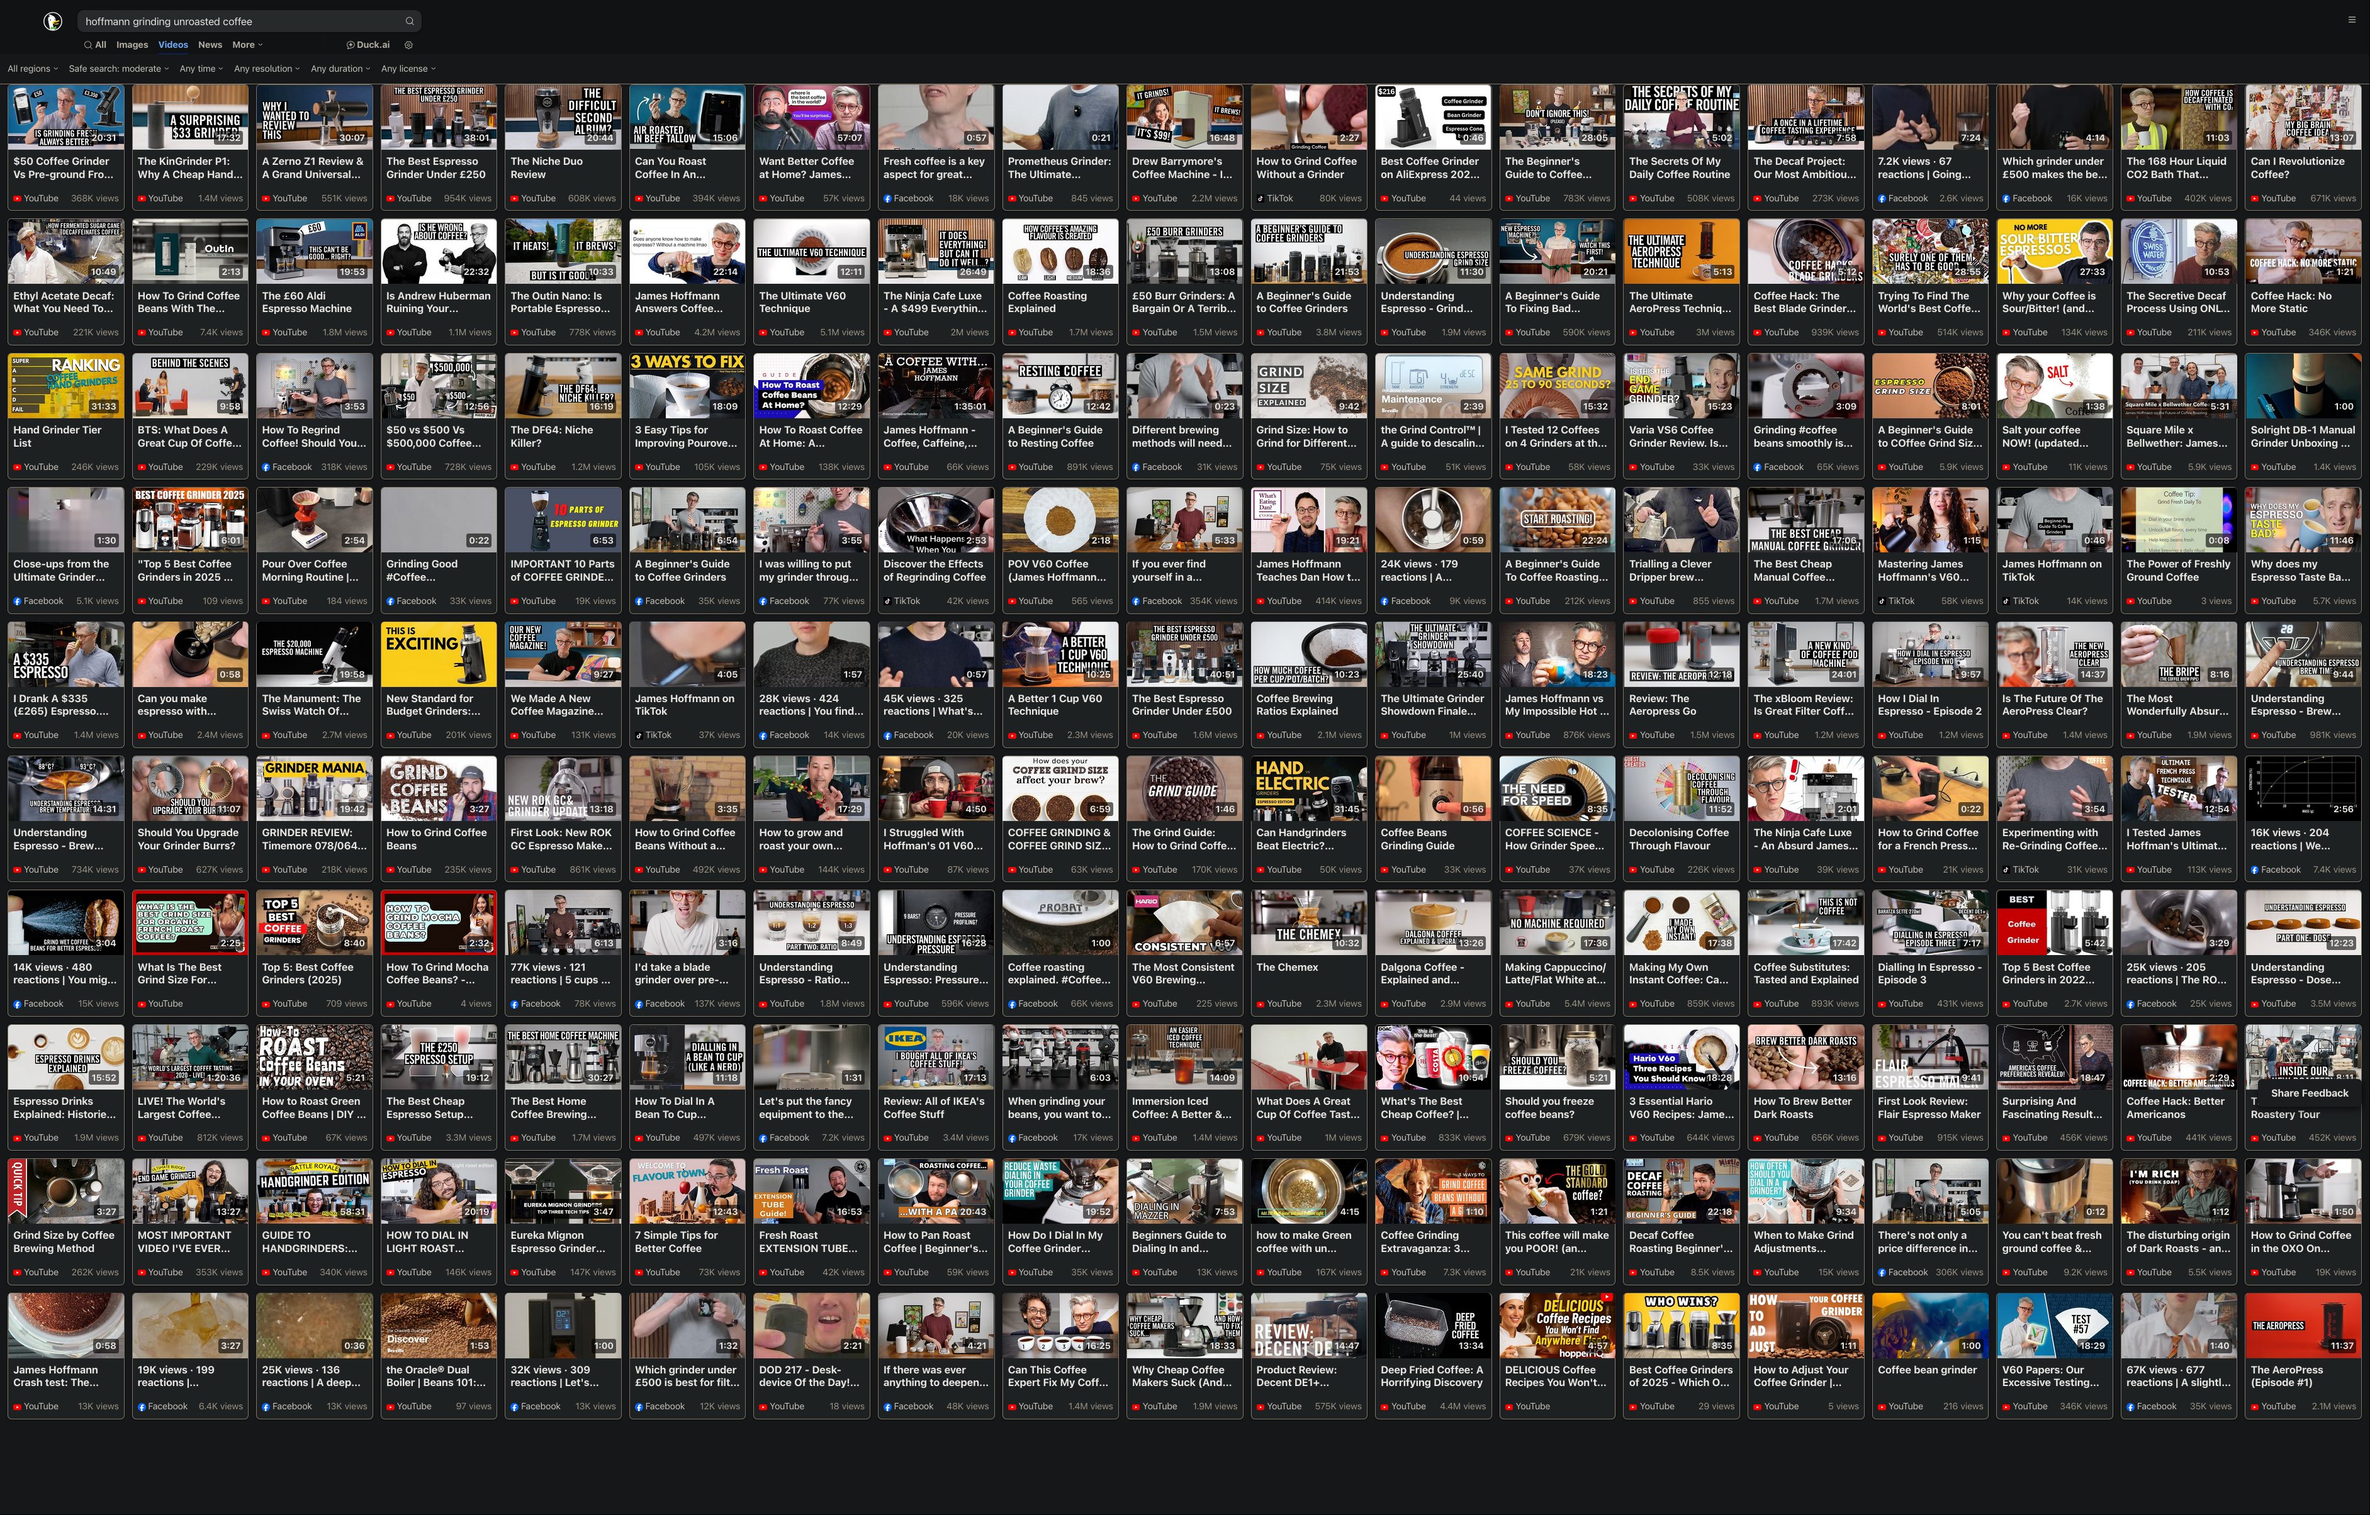Click the magnifier icon in the search box

click(410, 21)
